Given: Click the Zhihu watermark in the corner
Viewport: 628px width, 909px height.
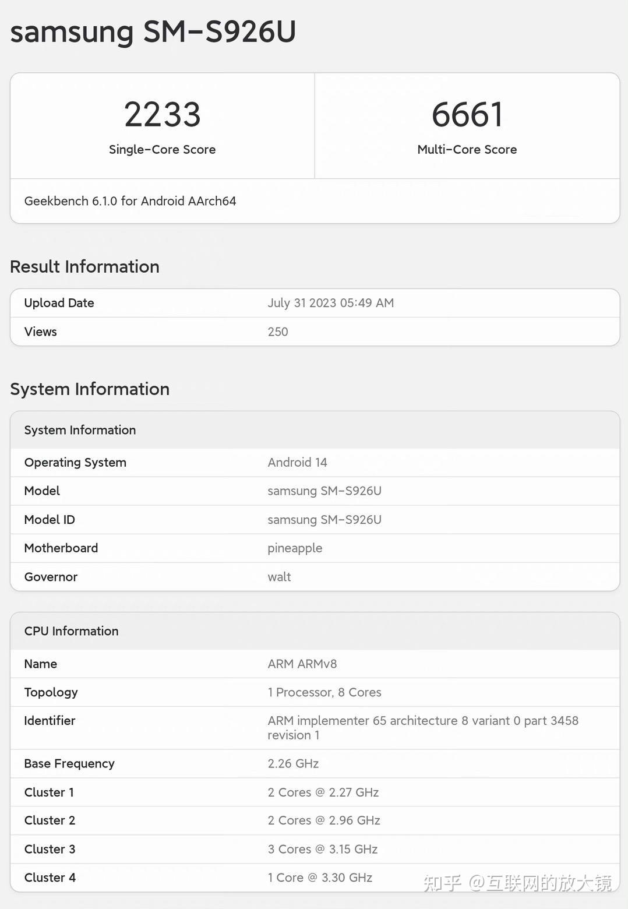Looking at the screenshot, I should click(x=517, y=883).
